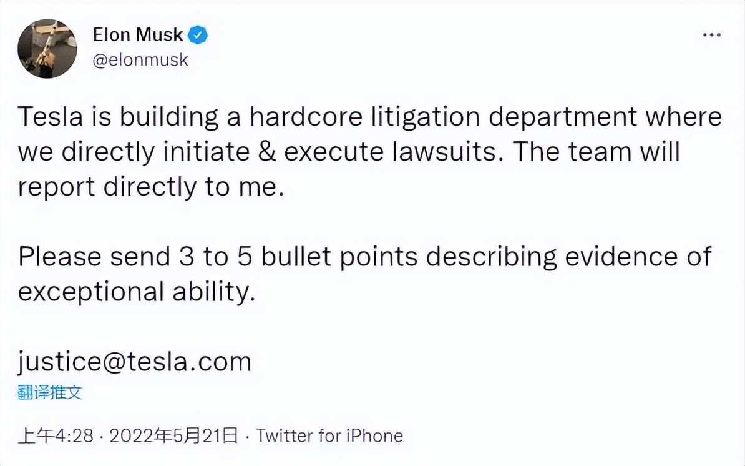Click the blue verified checkmark badge
The image size is (745, 466).
(x=198, y=36)
